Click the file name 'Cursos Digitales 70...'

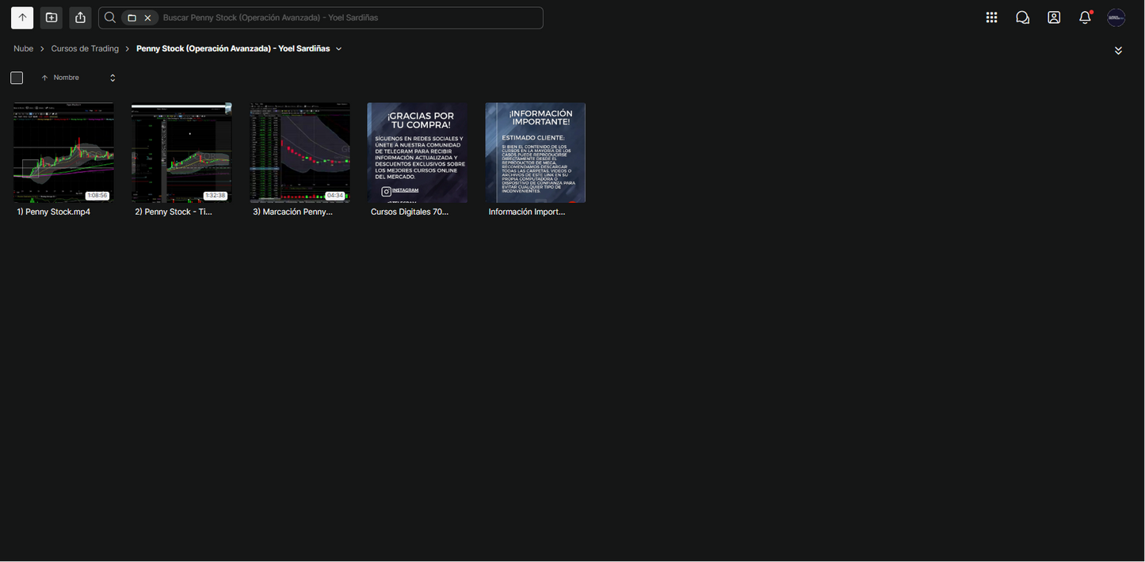(x=410, y=212)
